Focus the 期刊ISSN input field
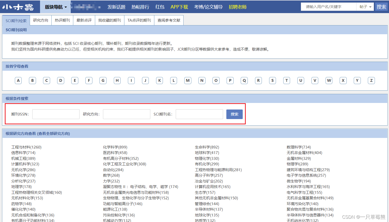 pyautogui.click(x=56, y=114)
